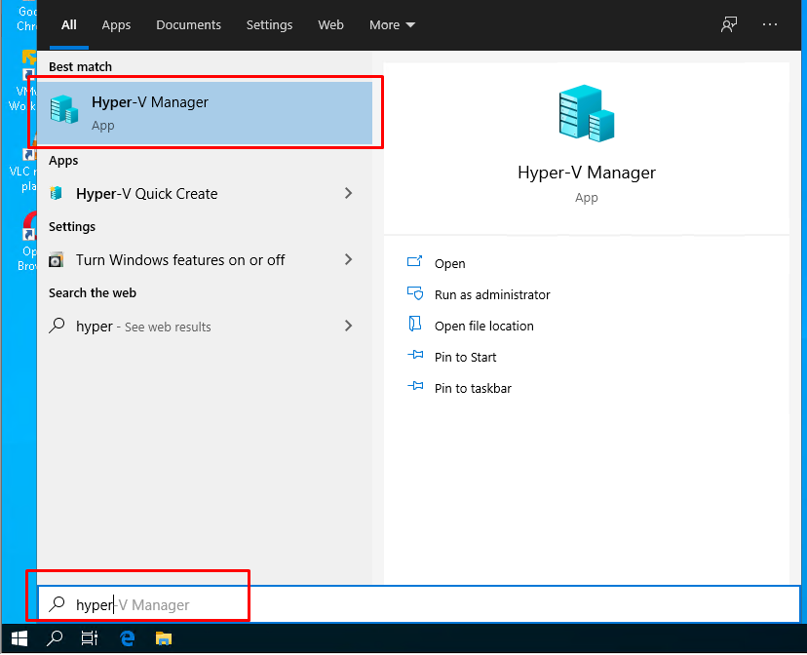
Task: Click the Run as administrator shield icon
Action: pyautogui.click(x=416, y=294)
